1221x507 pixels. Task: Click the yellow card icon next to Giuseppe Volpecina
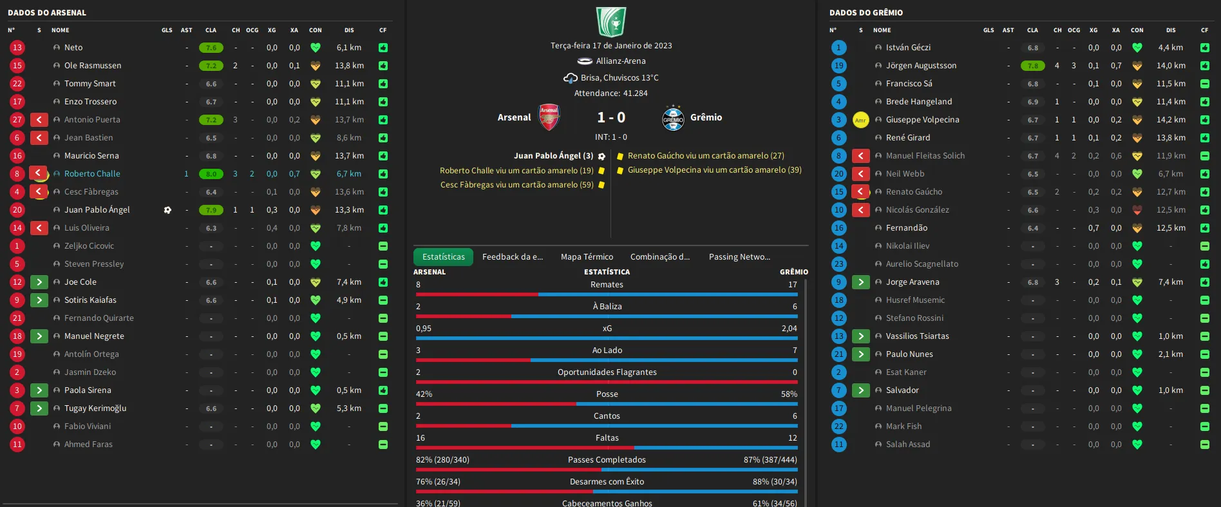pyautogui.click(x=860, y=120)
